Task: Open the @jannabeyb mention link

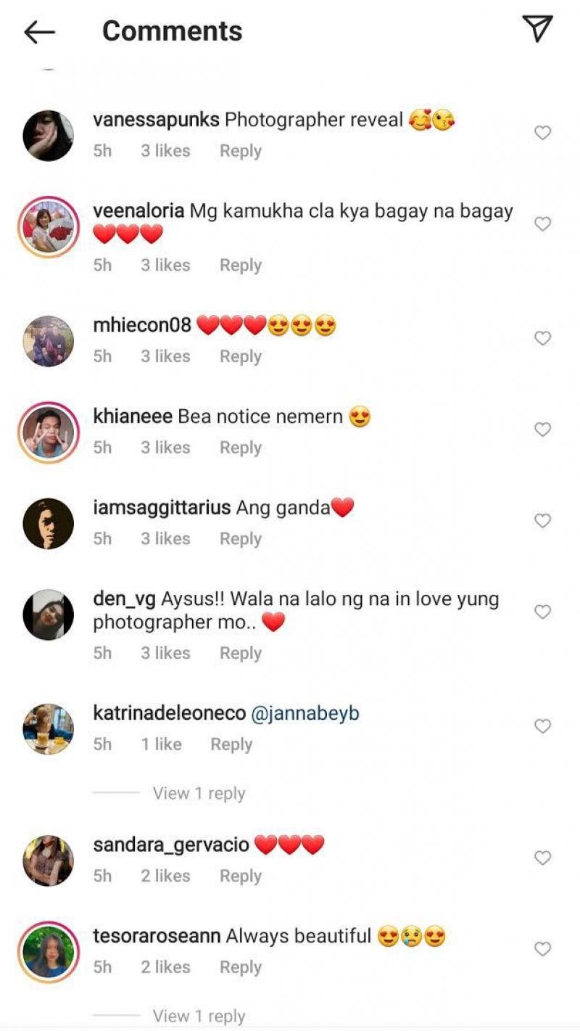Action: 305,714
